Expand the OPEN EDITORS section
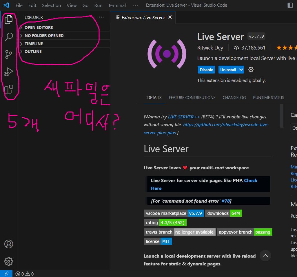The height and width of the screenshot is (277, 297). coord(65,27)
